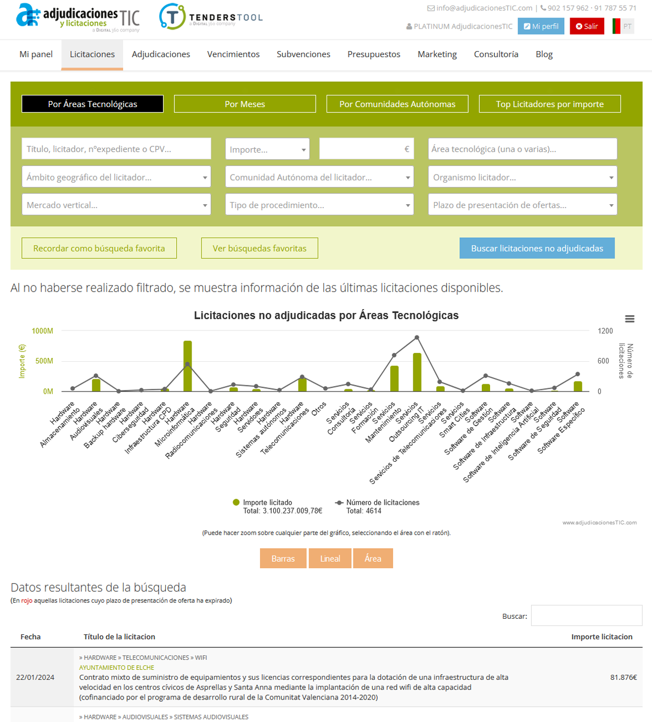Click the chart title Licitaciones no adjudicadas
The height and width of the screenshot is (722, 652).
pyautogui.click(x=326, y=316)
